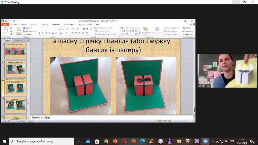Move the zoom slider handle in the status bar
Screen dimensions: 258x145
pos(182,121)
